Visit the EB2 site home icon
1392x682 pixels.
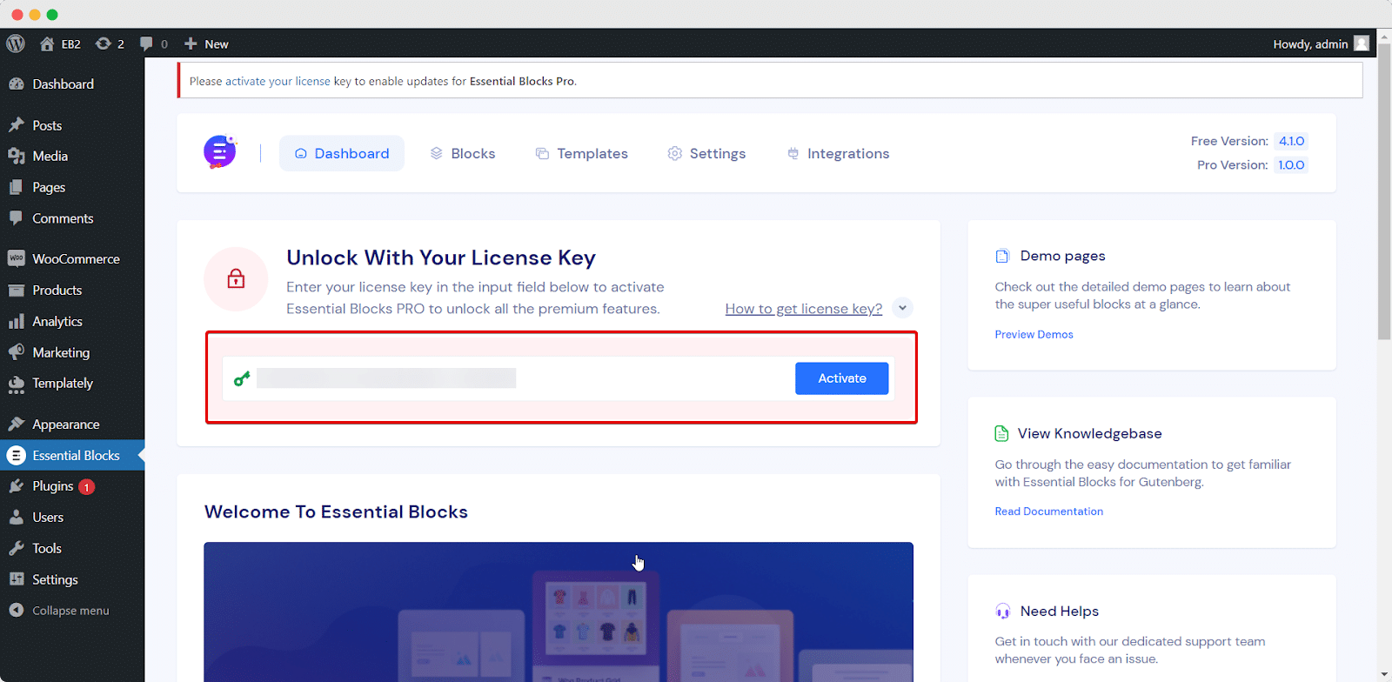[x=47, y=43]
